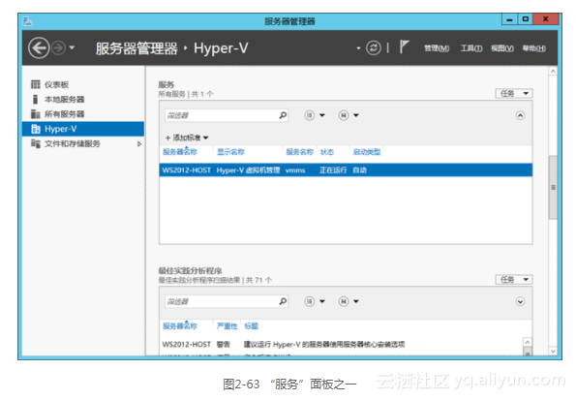This screenshot has width=576, height=400.
Task: Sort BPA results by 严重性 column
Action: coord(227,326)
